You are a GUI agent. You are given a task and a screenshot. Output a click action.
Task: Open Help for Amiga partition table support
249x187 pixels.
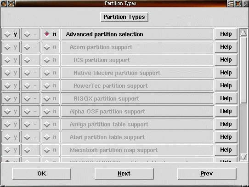[226, 124]
